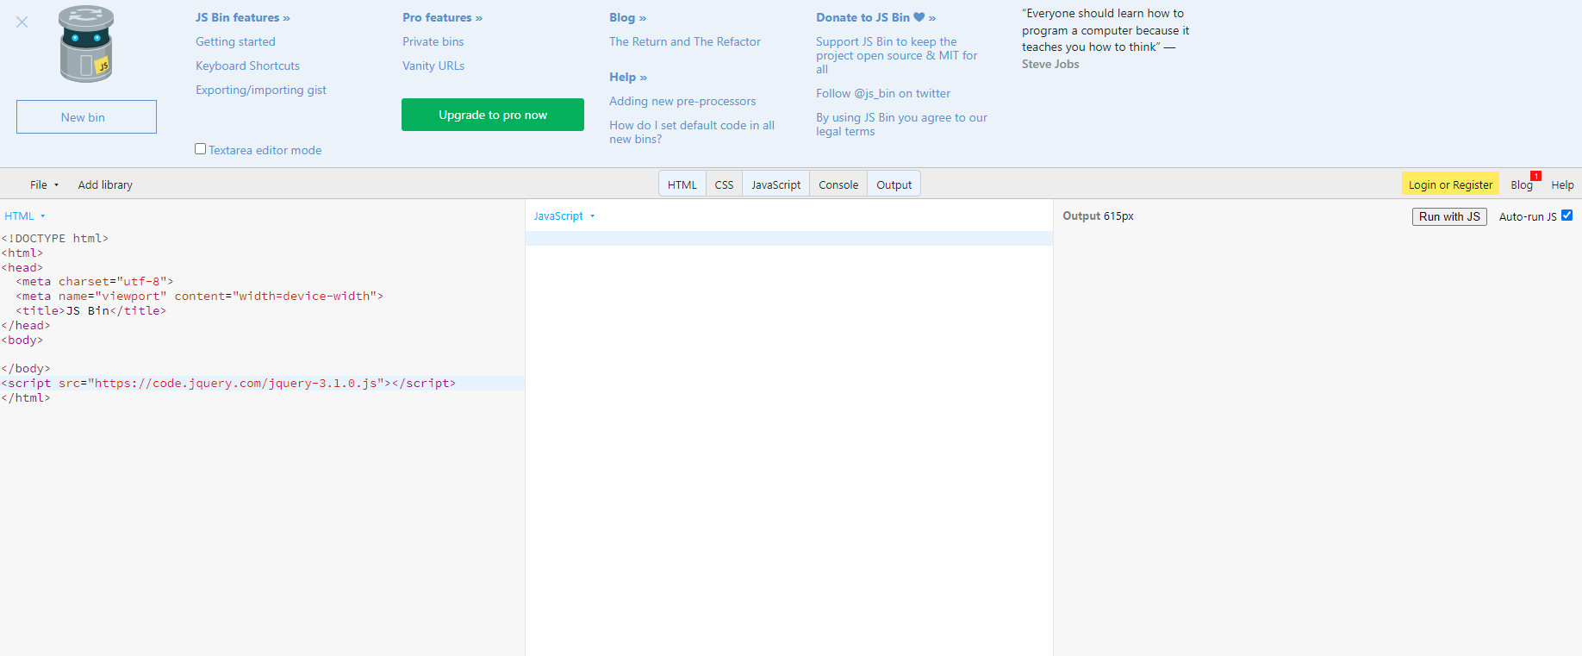This screenshot has height=656, width=1582.
Task: Open the Add library menu
Action: tap(105, 184)
